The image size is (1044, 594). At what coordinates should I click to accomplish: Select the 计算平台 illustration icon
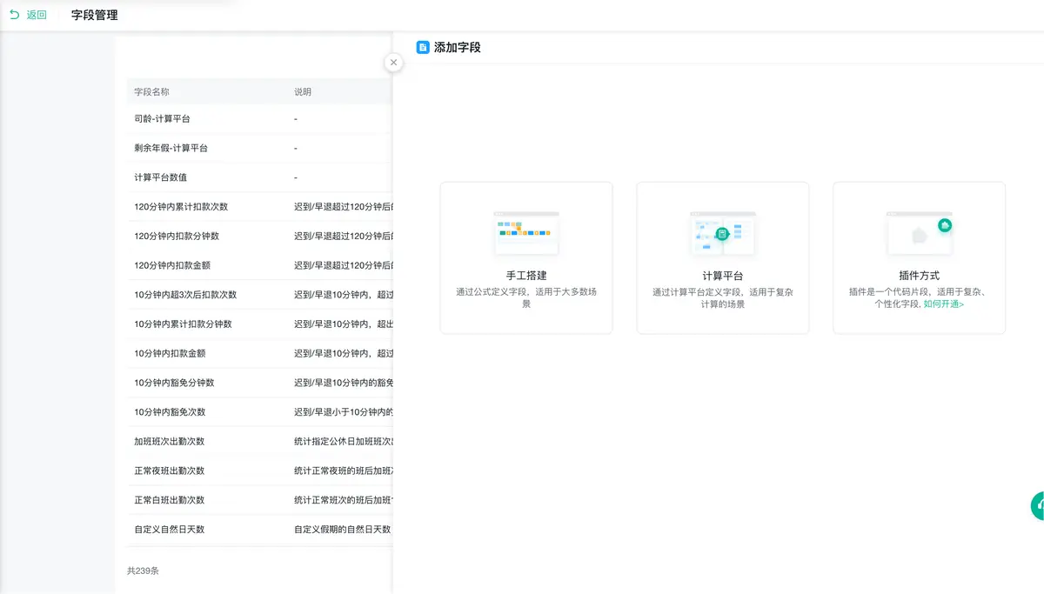tap(722, 233)
